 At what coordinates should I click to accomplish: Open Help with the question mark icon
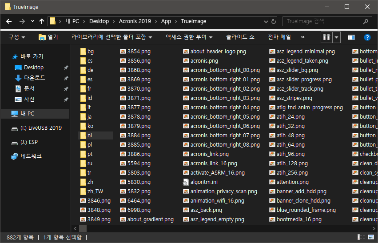tap(367, 37)
